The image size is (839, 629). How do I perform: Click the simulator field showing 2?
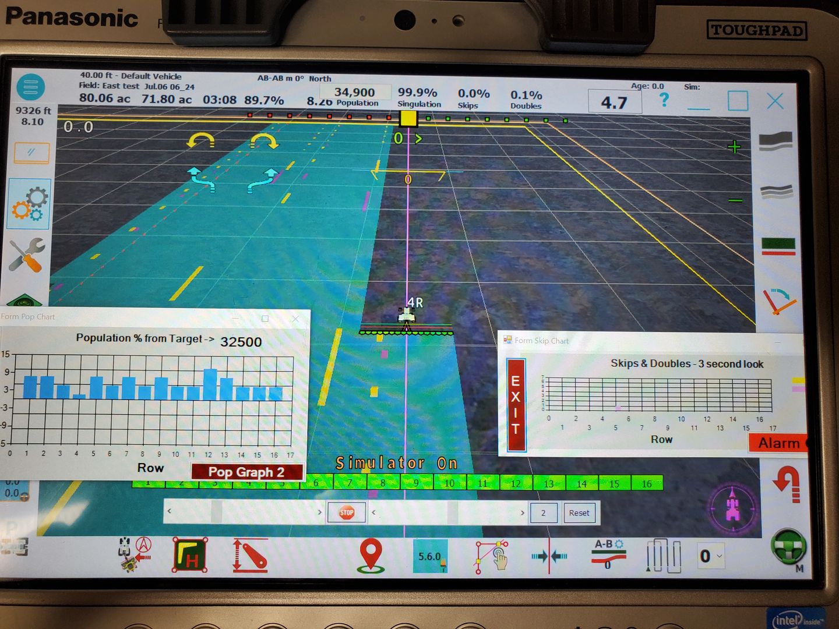(x=543, y=513)
